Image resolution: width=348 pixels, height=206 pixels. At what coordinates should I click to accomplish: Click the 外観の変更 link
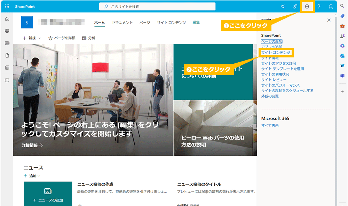270,96
